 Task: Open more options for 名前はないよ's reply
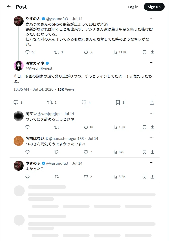point(152,138)
